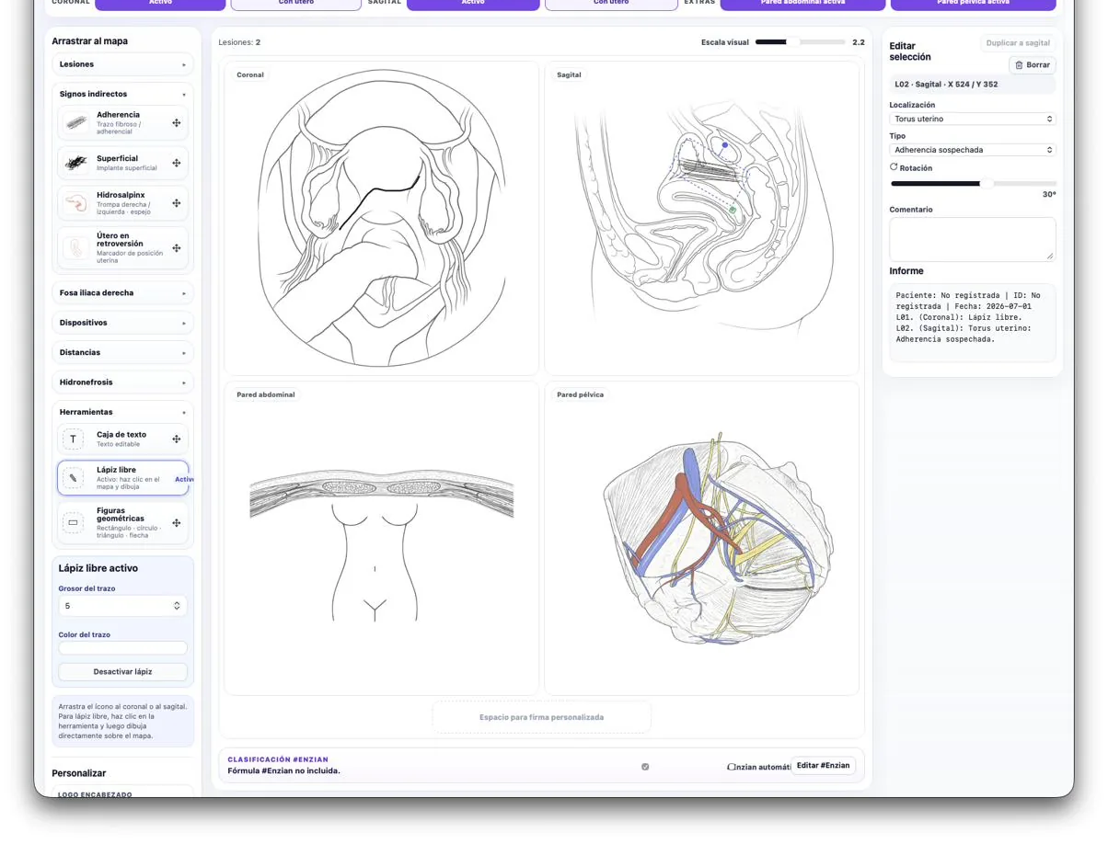Expand the Fosa iliaca derecha section

tap(122, 292)
